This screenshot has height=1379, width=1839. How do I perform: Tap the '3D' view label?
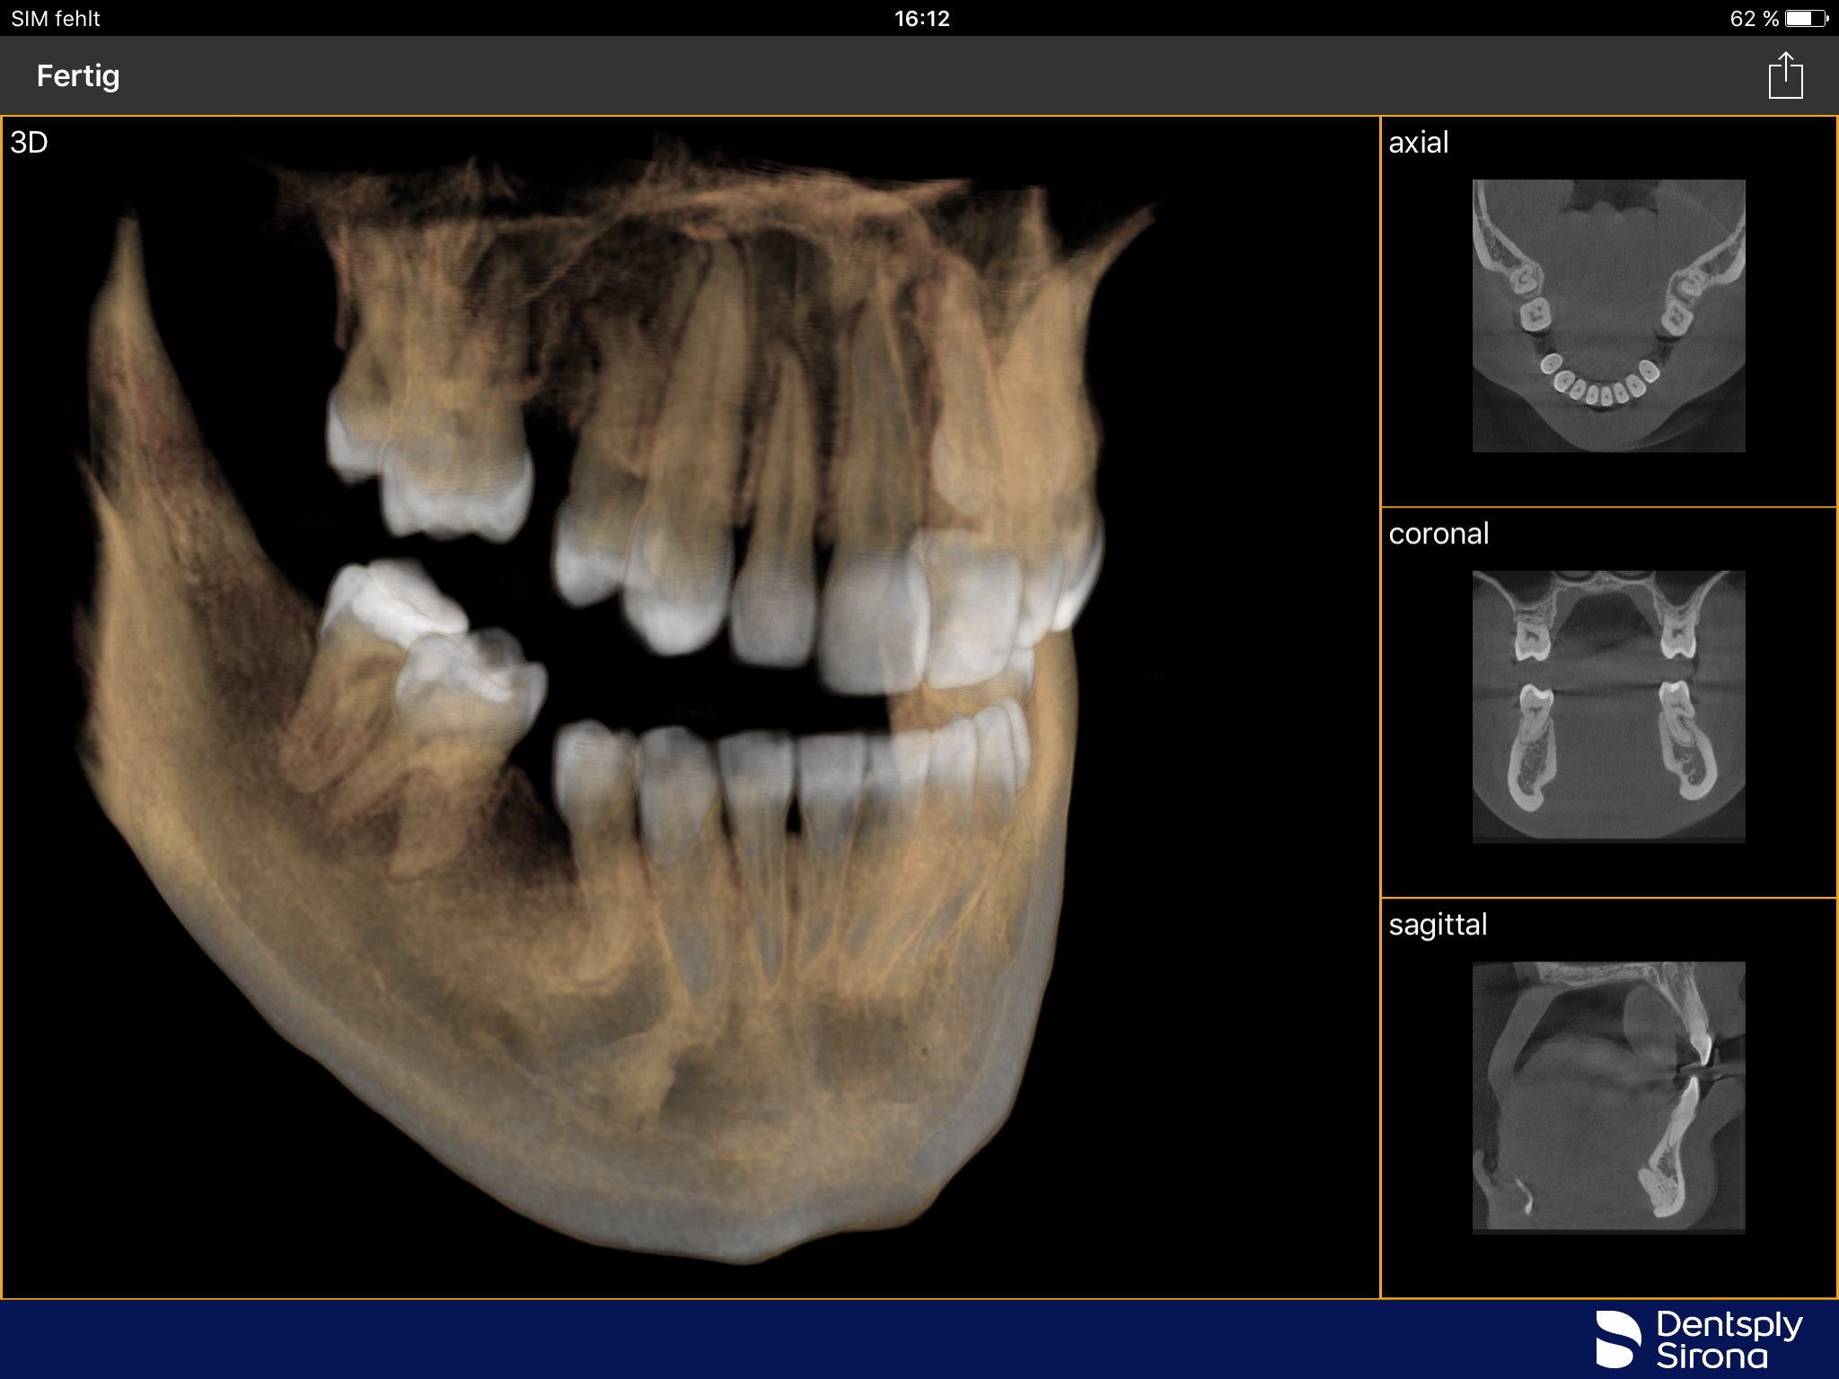click(29, 143)
